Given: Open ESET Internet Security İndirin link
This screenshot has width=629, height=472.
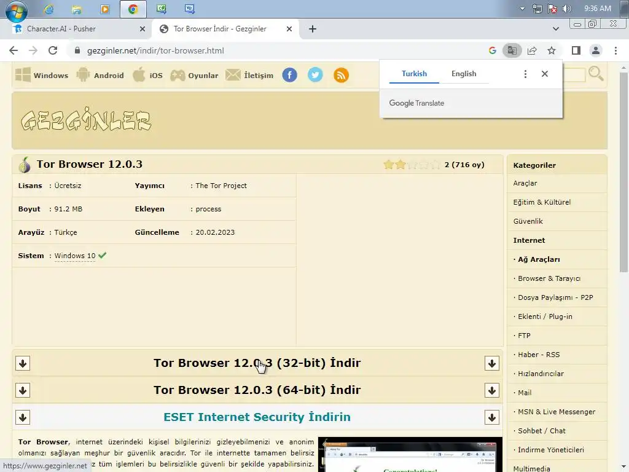Looking at the screenshot, I should click(x=257, y=417).
